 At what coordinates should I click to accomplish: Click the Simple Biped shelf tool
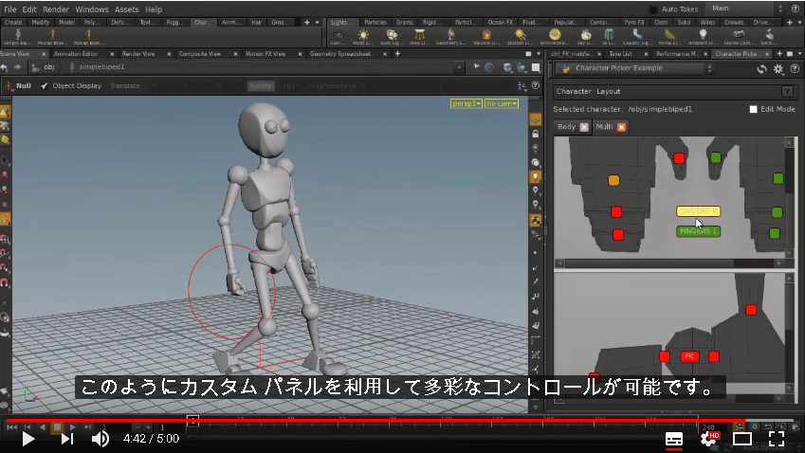[17, 37]
